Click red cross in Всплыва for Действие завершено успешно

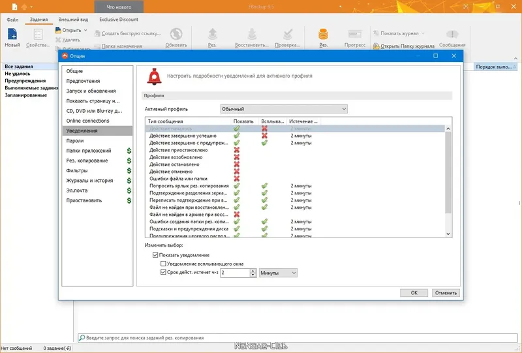click(264, 136)
